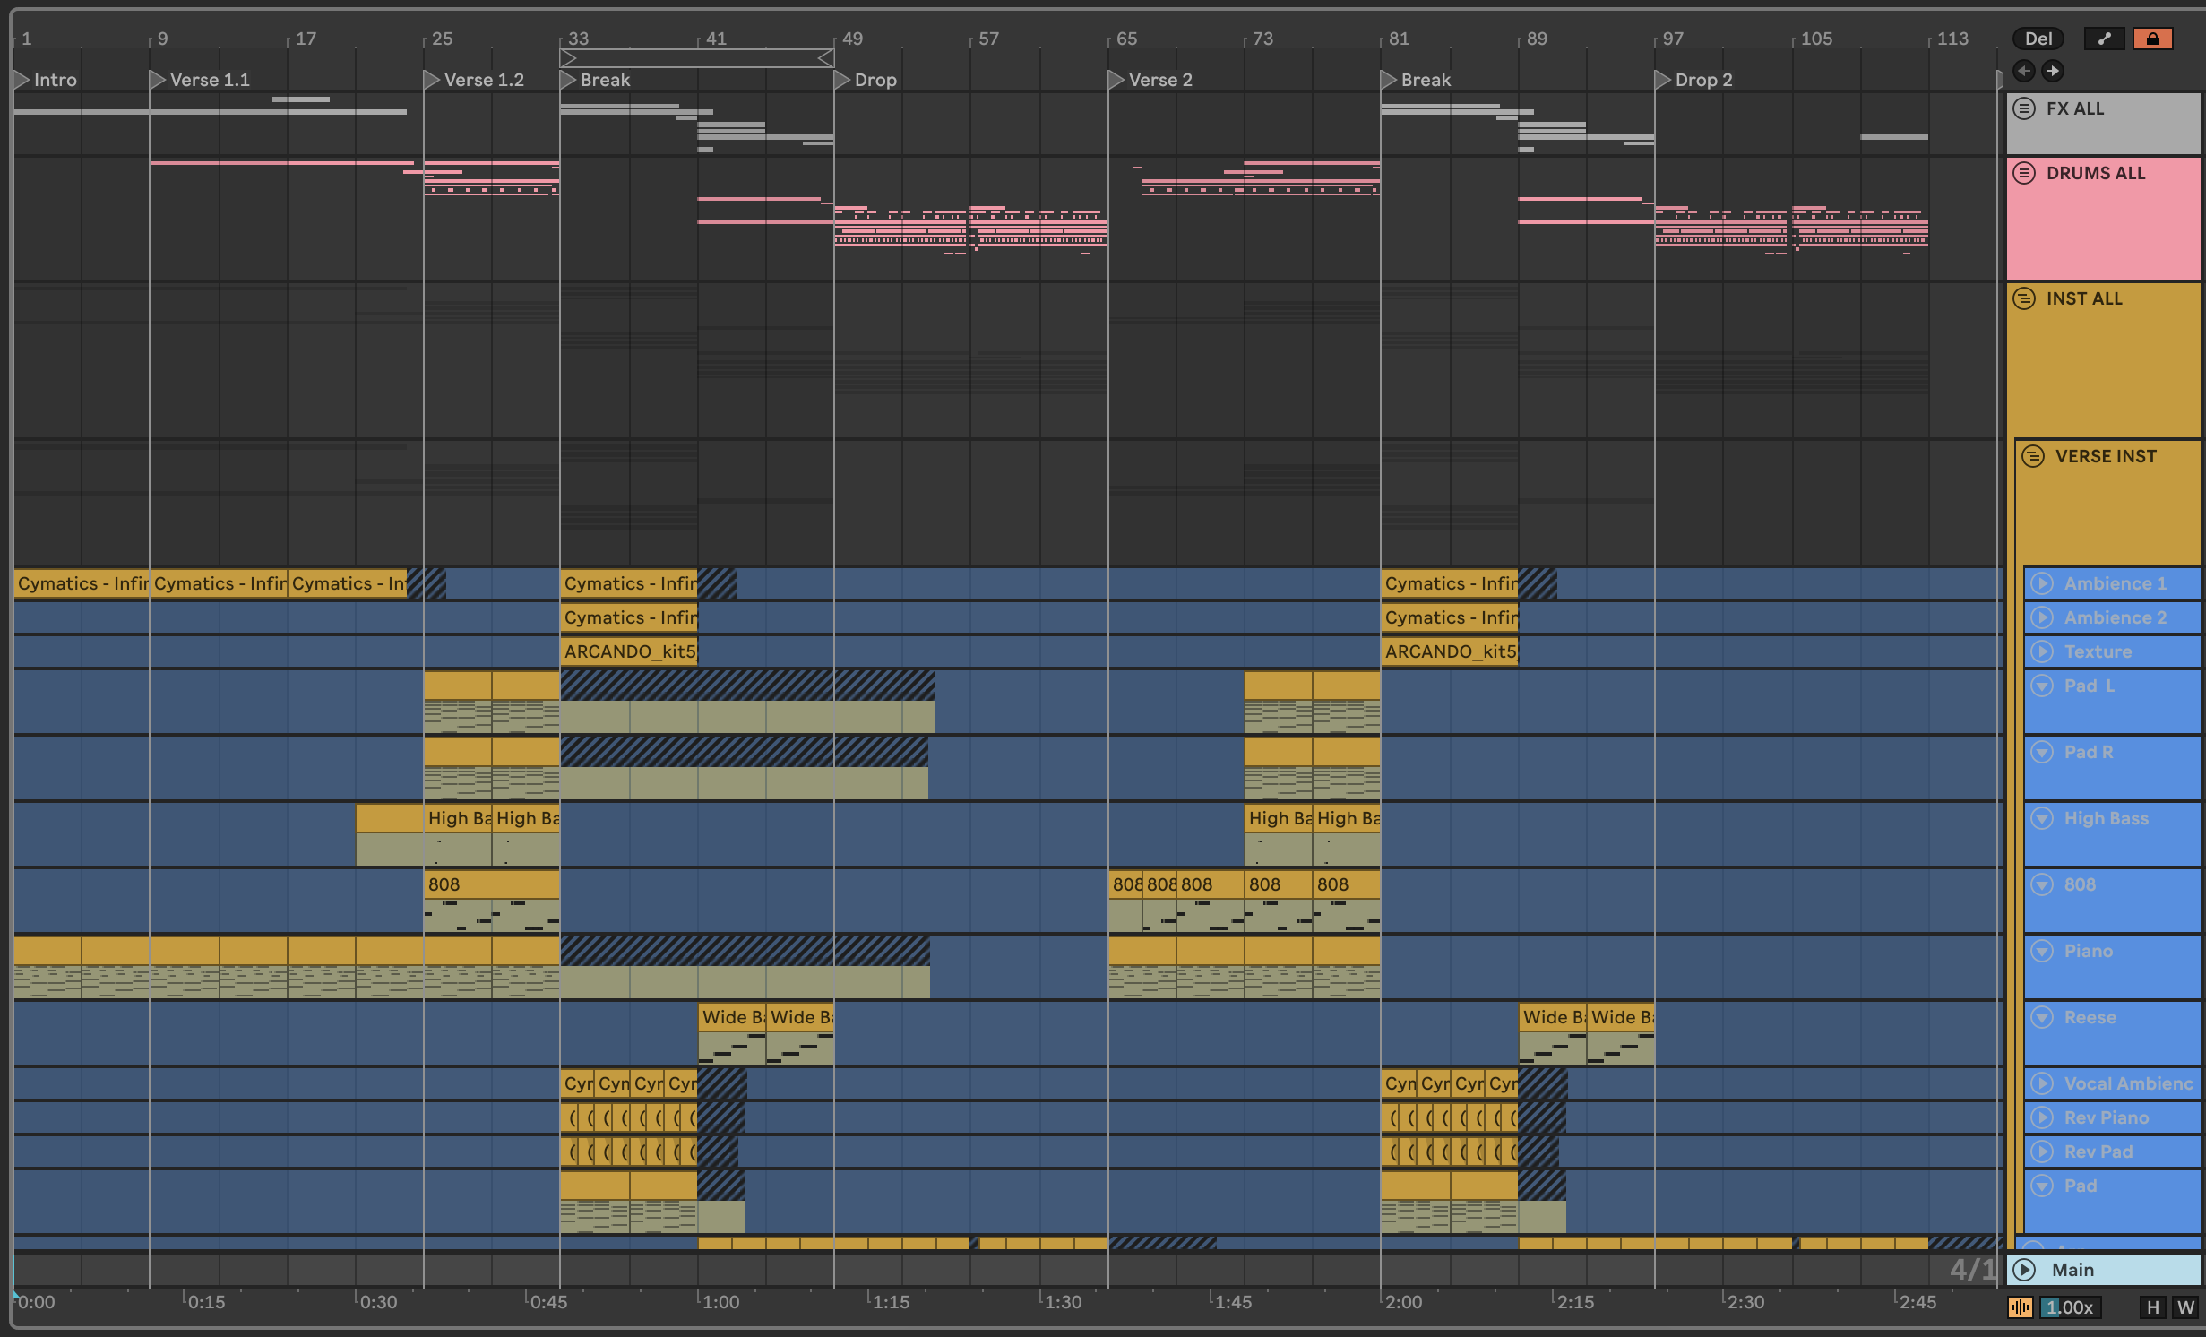The height and width of the screenshot is (1337, 2206).
Task: Click the Del locator button
Action: (2038, 39)
